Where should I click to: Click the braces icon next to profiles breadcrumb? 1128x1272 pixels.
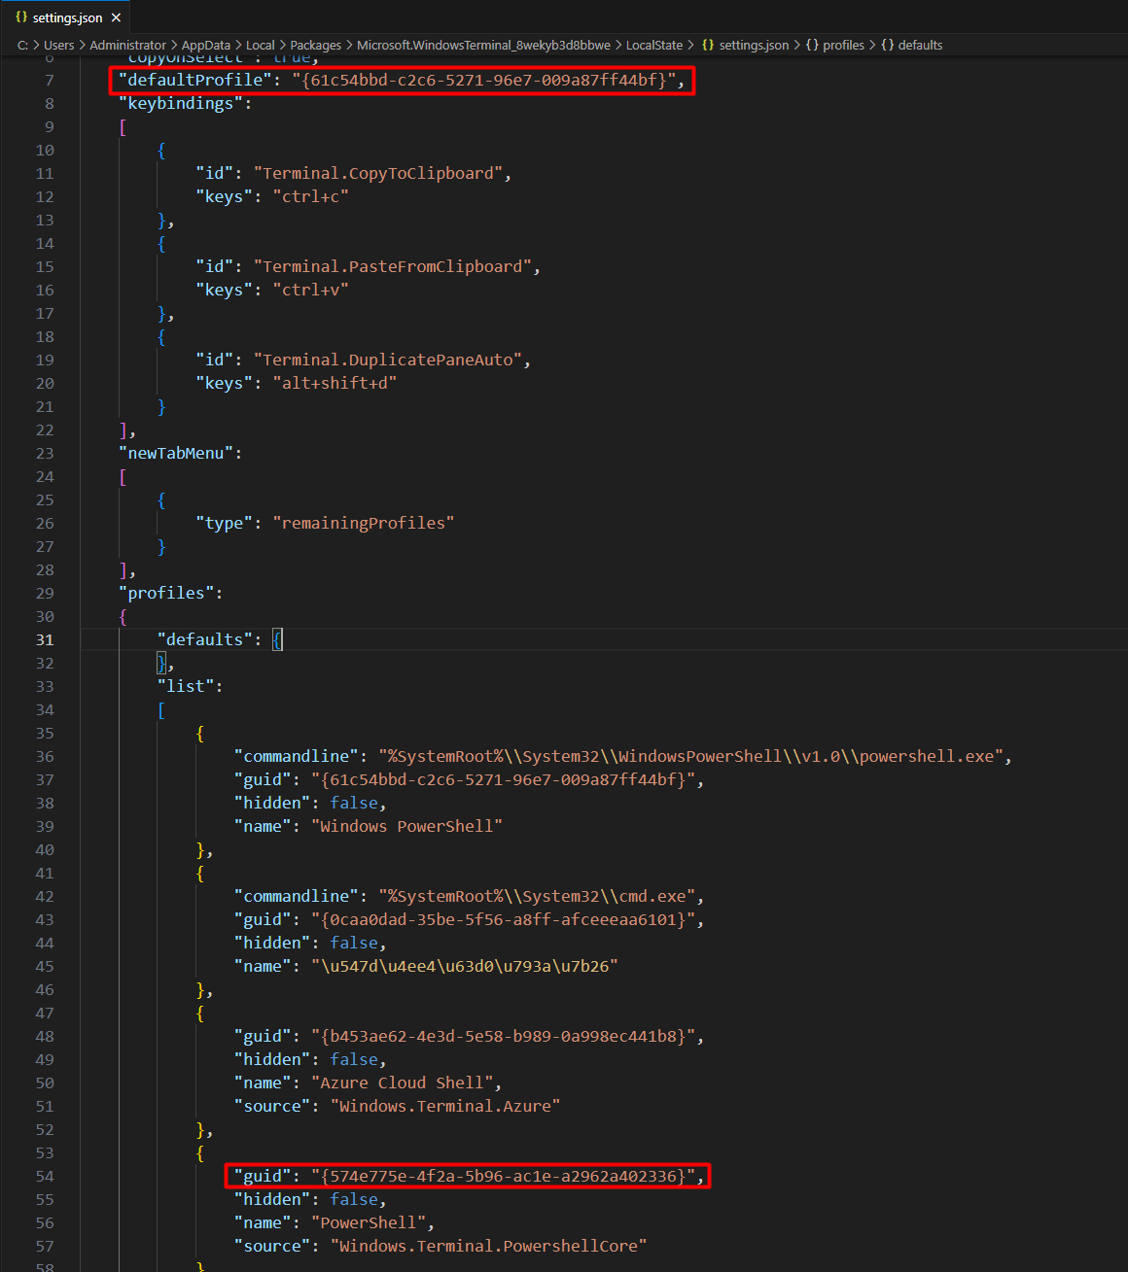813,45
